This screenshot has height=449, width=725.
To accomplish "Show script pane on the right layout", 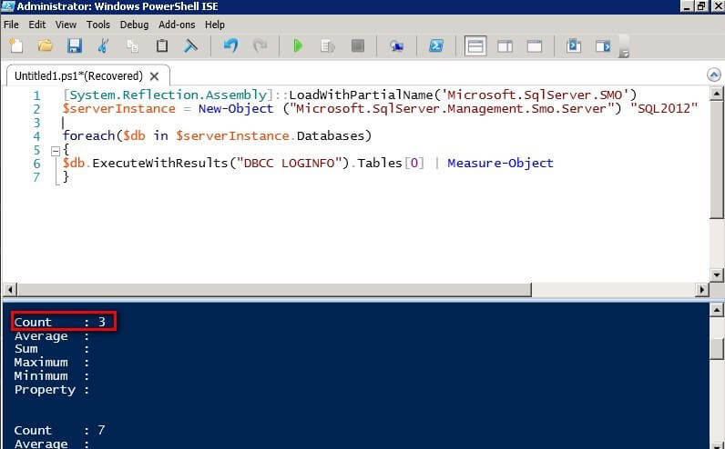I will (x=505, y=45).
